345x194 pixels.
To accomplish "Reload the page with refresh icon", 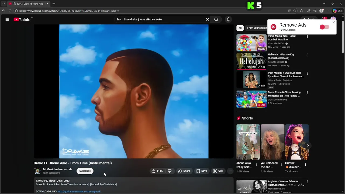I will [10, 11].
